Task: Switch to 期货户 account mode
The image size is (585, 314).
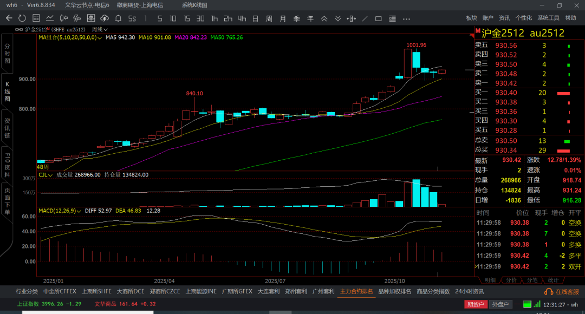Action: 476,304
